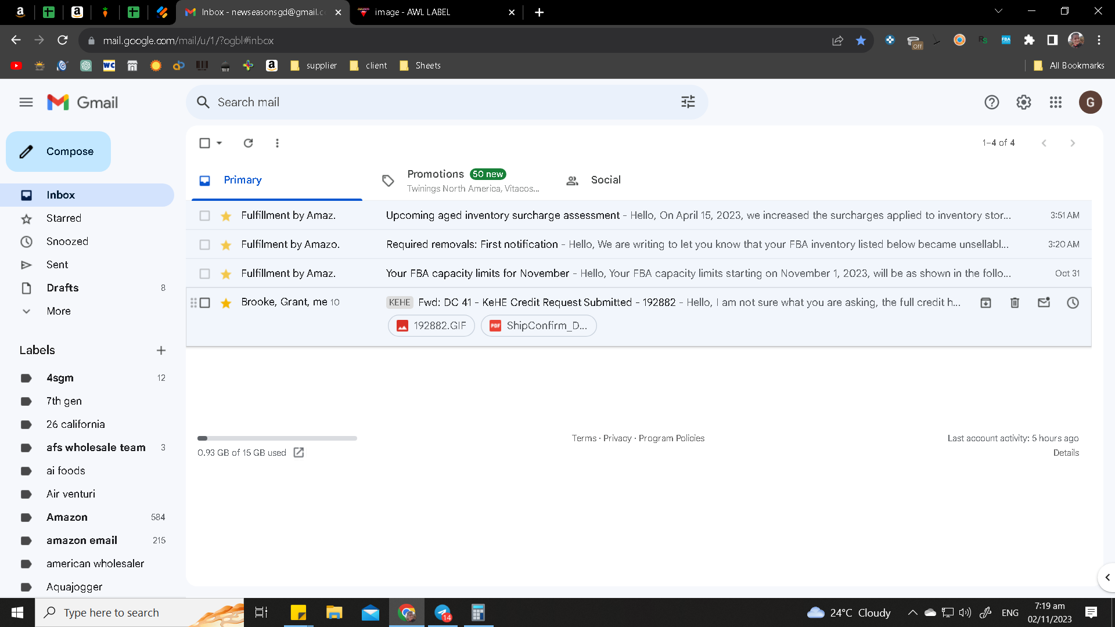The width and height of the screenshot is (1115, 627).
Task: Bookmark this page star icon
Action: (861, 40)
